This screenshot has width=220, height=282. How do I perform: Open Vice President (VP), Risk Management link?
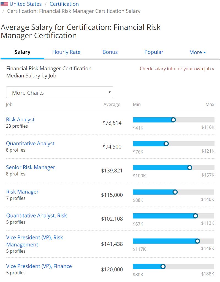point(34,241)
